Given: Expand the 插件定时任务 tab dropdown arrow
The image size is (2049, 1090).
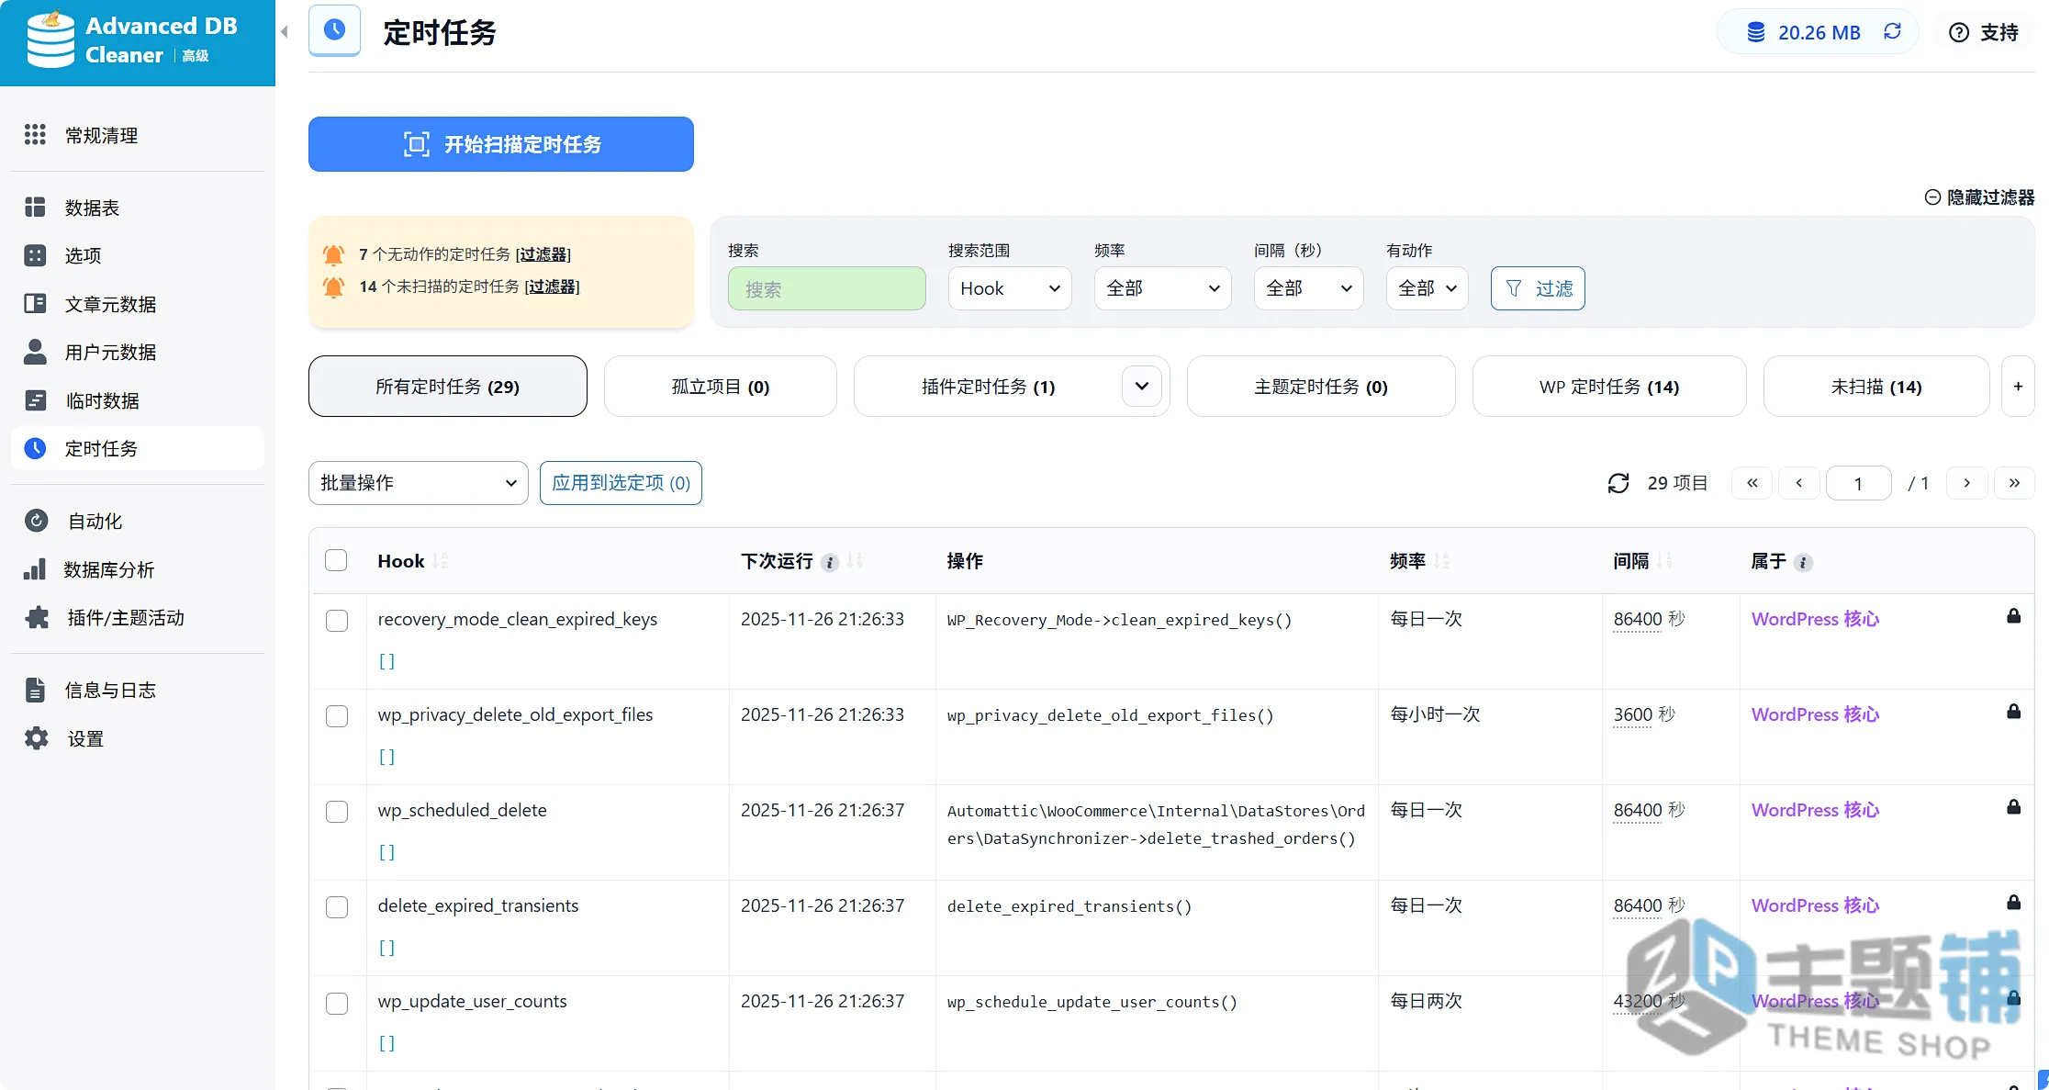Looking at the screenshot, I should click(1141, 386).
